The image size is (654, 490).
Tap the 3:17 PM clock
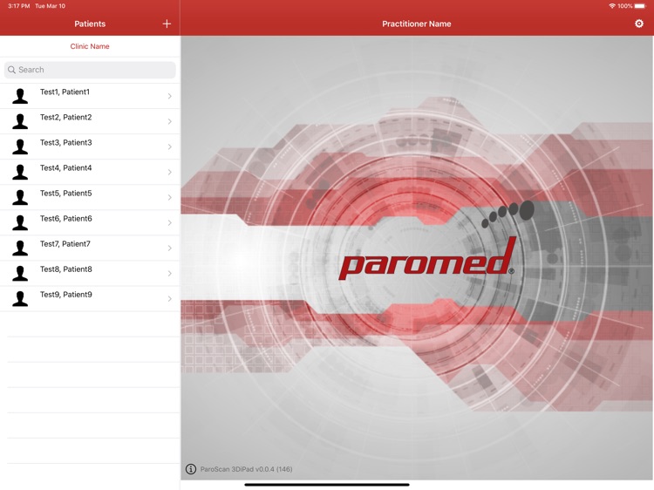click(19, 6)
